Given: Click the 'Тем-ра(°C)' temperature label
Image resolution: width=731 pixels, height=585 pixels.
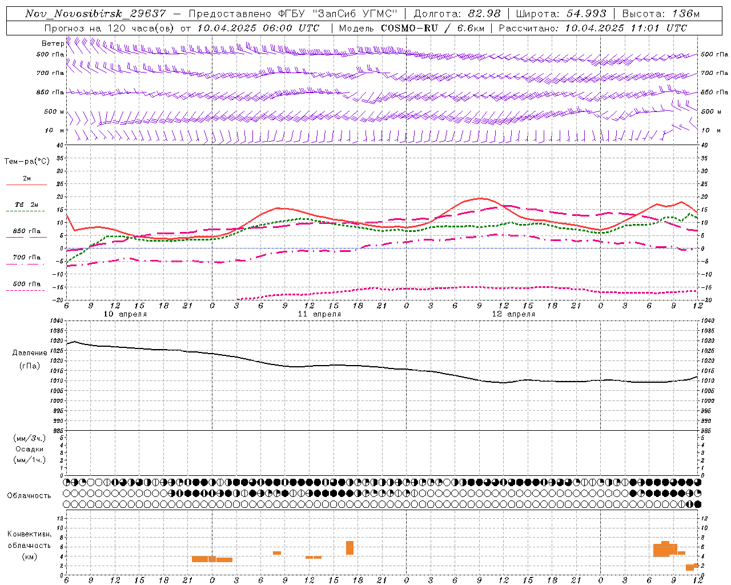Looking at the screenshot, I should [x=27, y=162].
